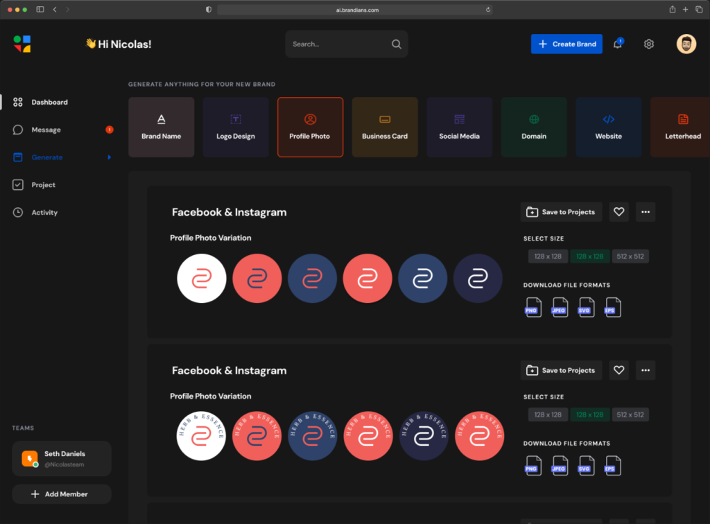The image size is (710, 524).
Task: Click the notification bell icon
Action: coord(617,44)
